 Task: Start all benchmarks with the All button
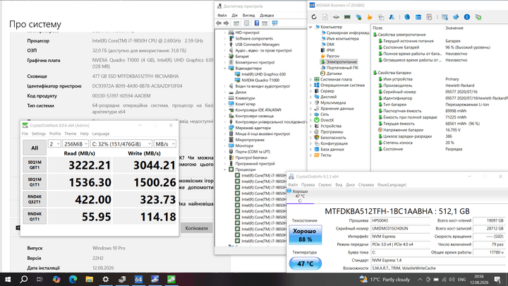pos(35,148)
